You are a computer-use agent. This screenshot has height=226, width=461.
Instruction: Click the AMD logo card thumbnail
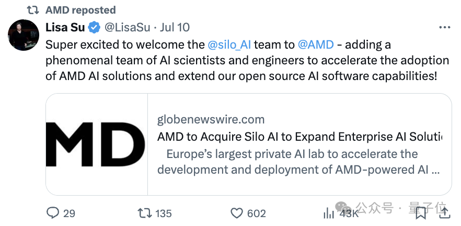tap(97, 144)
